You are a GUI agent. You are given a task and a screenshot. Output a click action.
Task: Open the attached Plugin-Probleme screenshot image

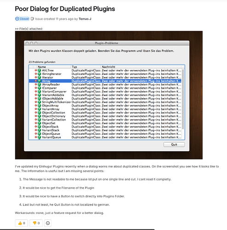[x=109, y=95]
